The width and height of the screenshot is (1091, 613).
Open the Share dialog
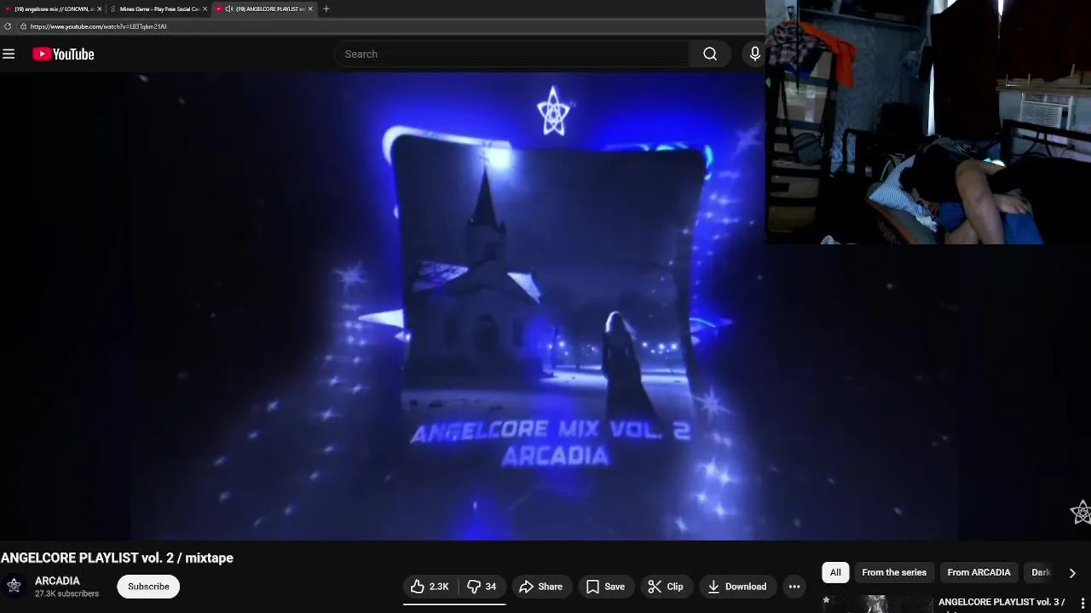(540, 587)
